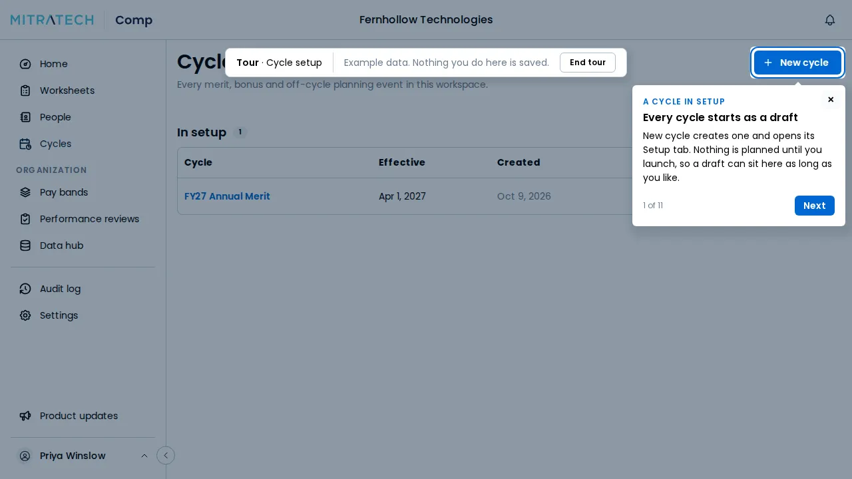The width and height of the screenshot is (852, 479).
Task: Click the Fernhollow Technologies workspace name
Action: click(x=426, y=20)
